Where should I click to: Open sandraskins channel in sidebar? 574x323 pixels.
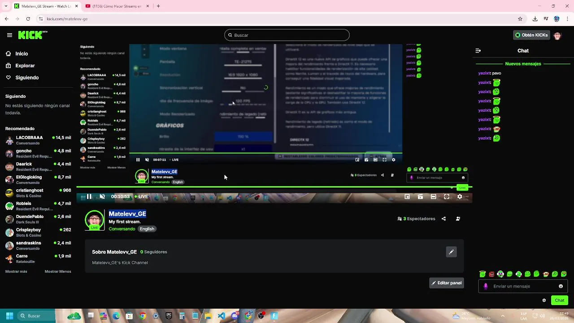tap(38, 245)
